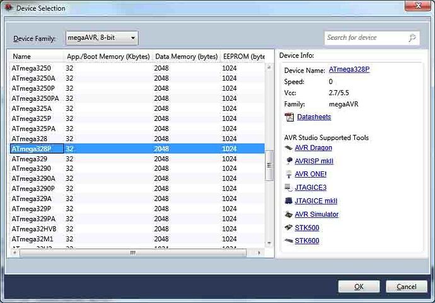Click the AVR Dragon tool icon

click(288, 147)
